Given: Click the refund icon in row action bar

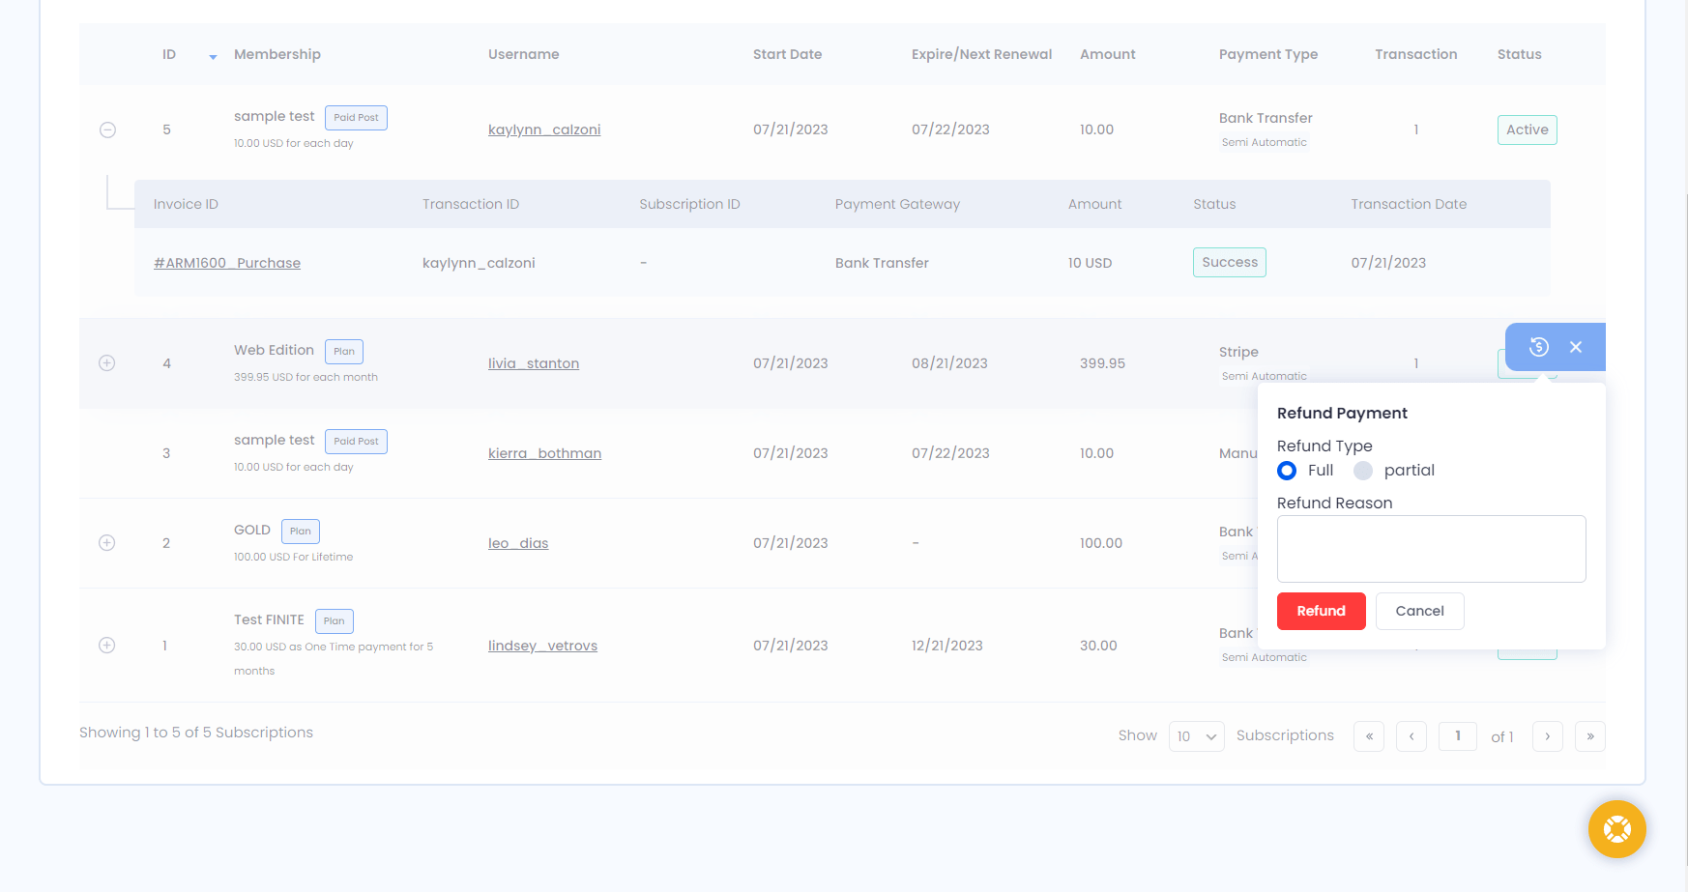Looking at the screenshot, I should (x=1538, y=347).
